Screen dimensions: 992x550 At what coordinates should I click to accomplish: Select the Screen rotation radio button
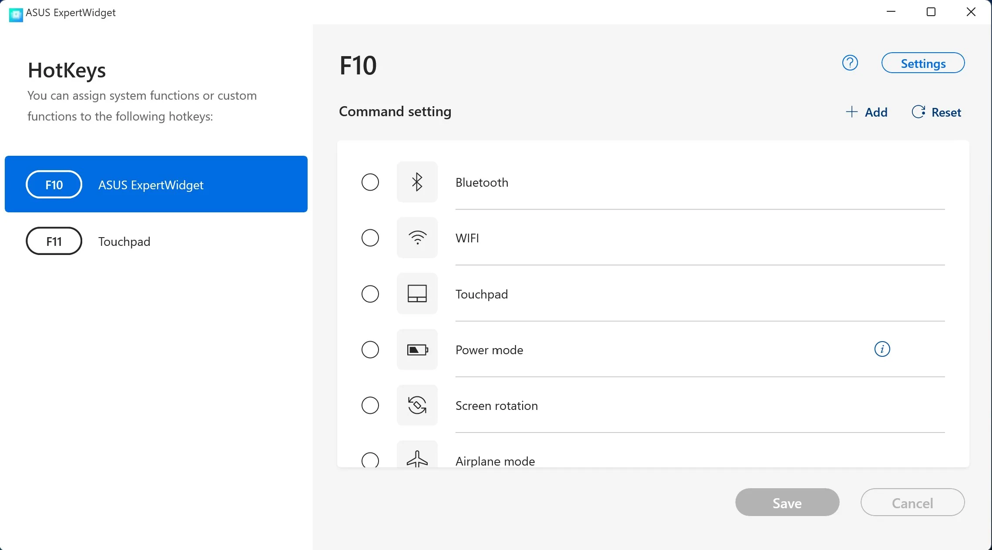tap(370, 405)
